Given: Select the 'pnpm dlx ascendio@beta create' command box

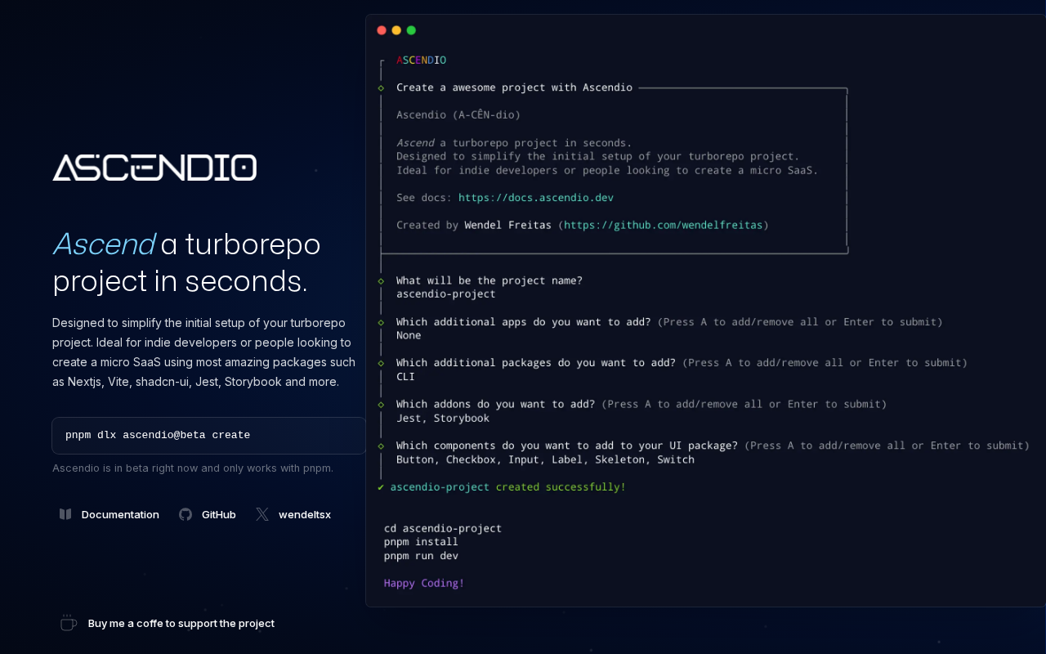Looking at the screenshot, I should [208, 435].
